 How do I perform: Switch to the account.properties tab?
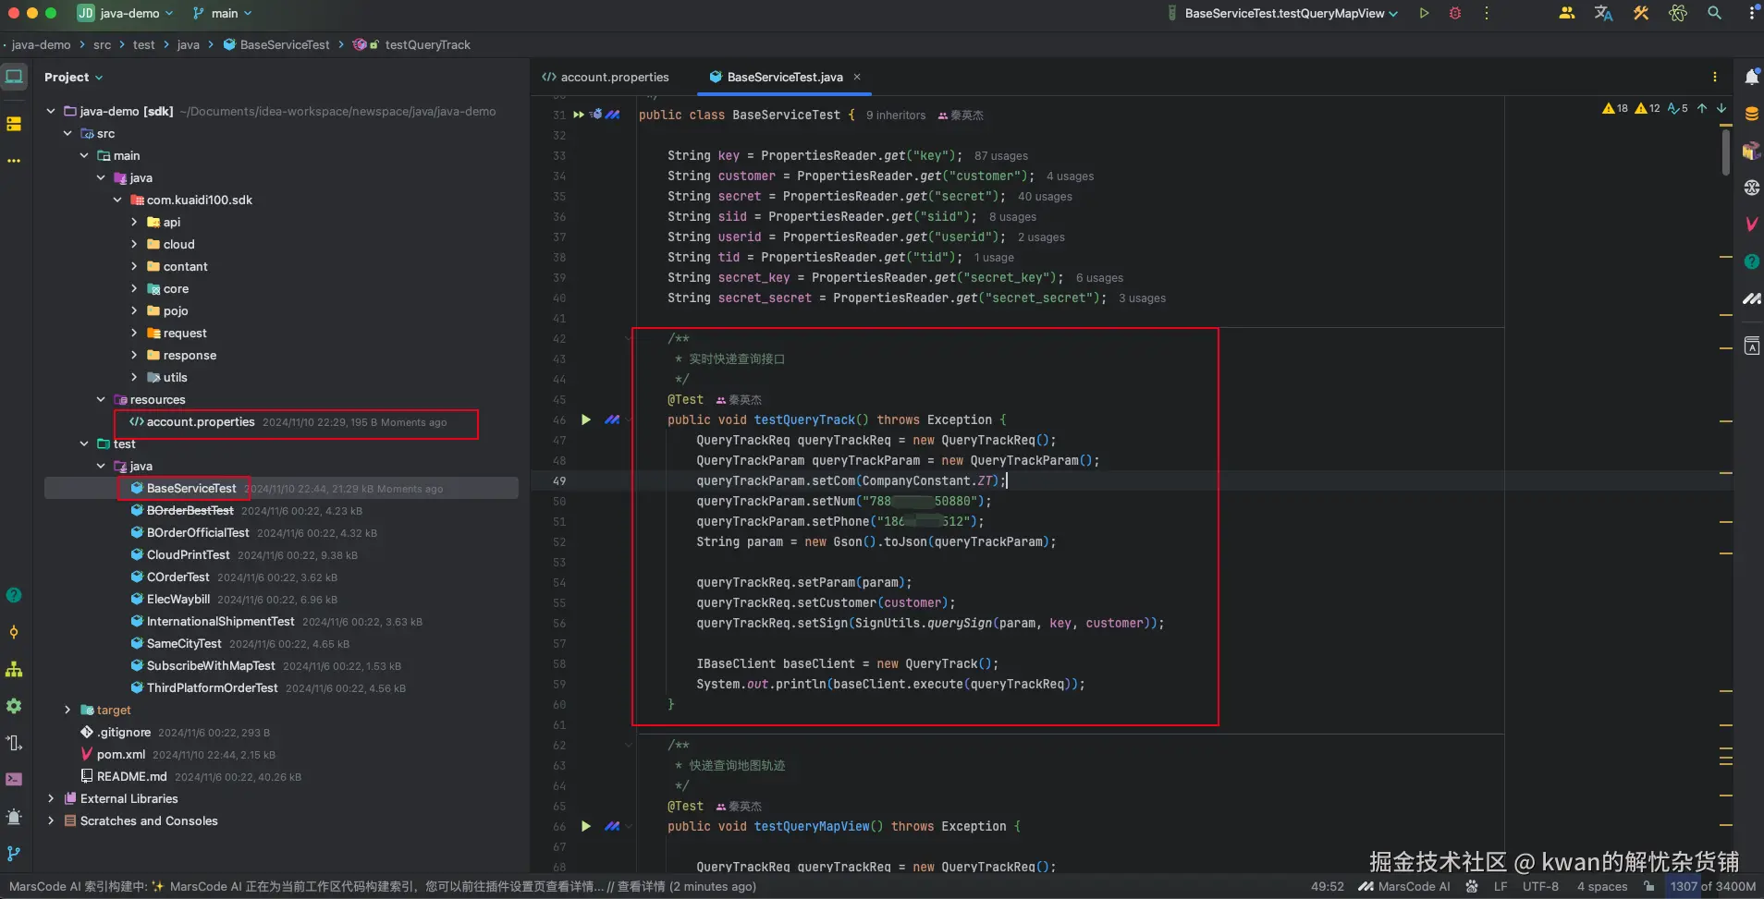click(606, 77)
